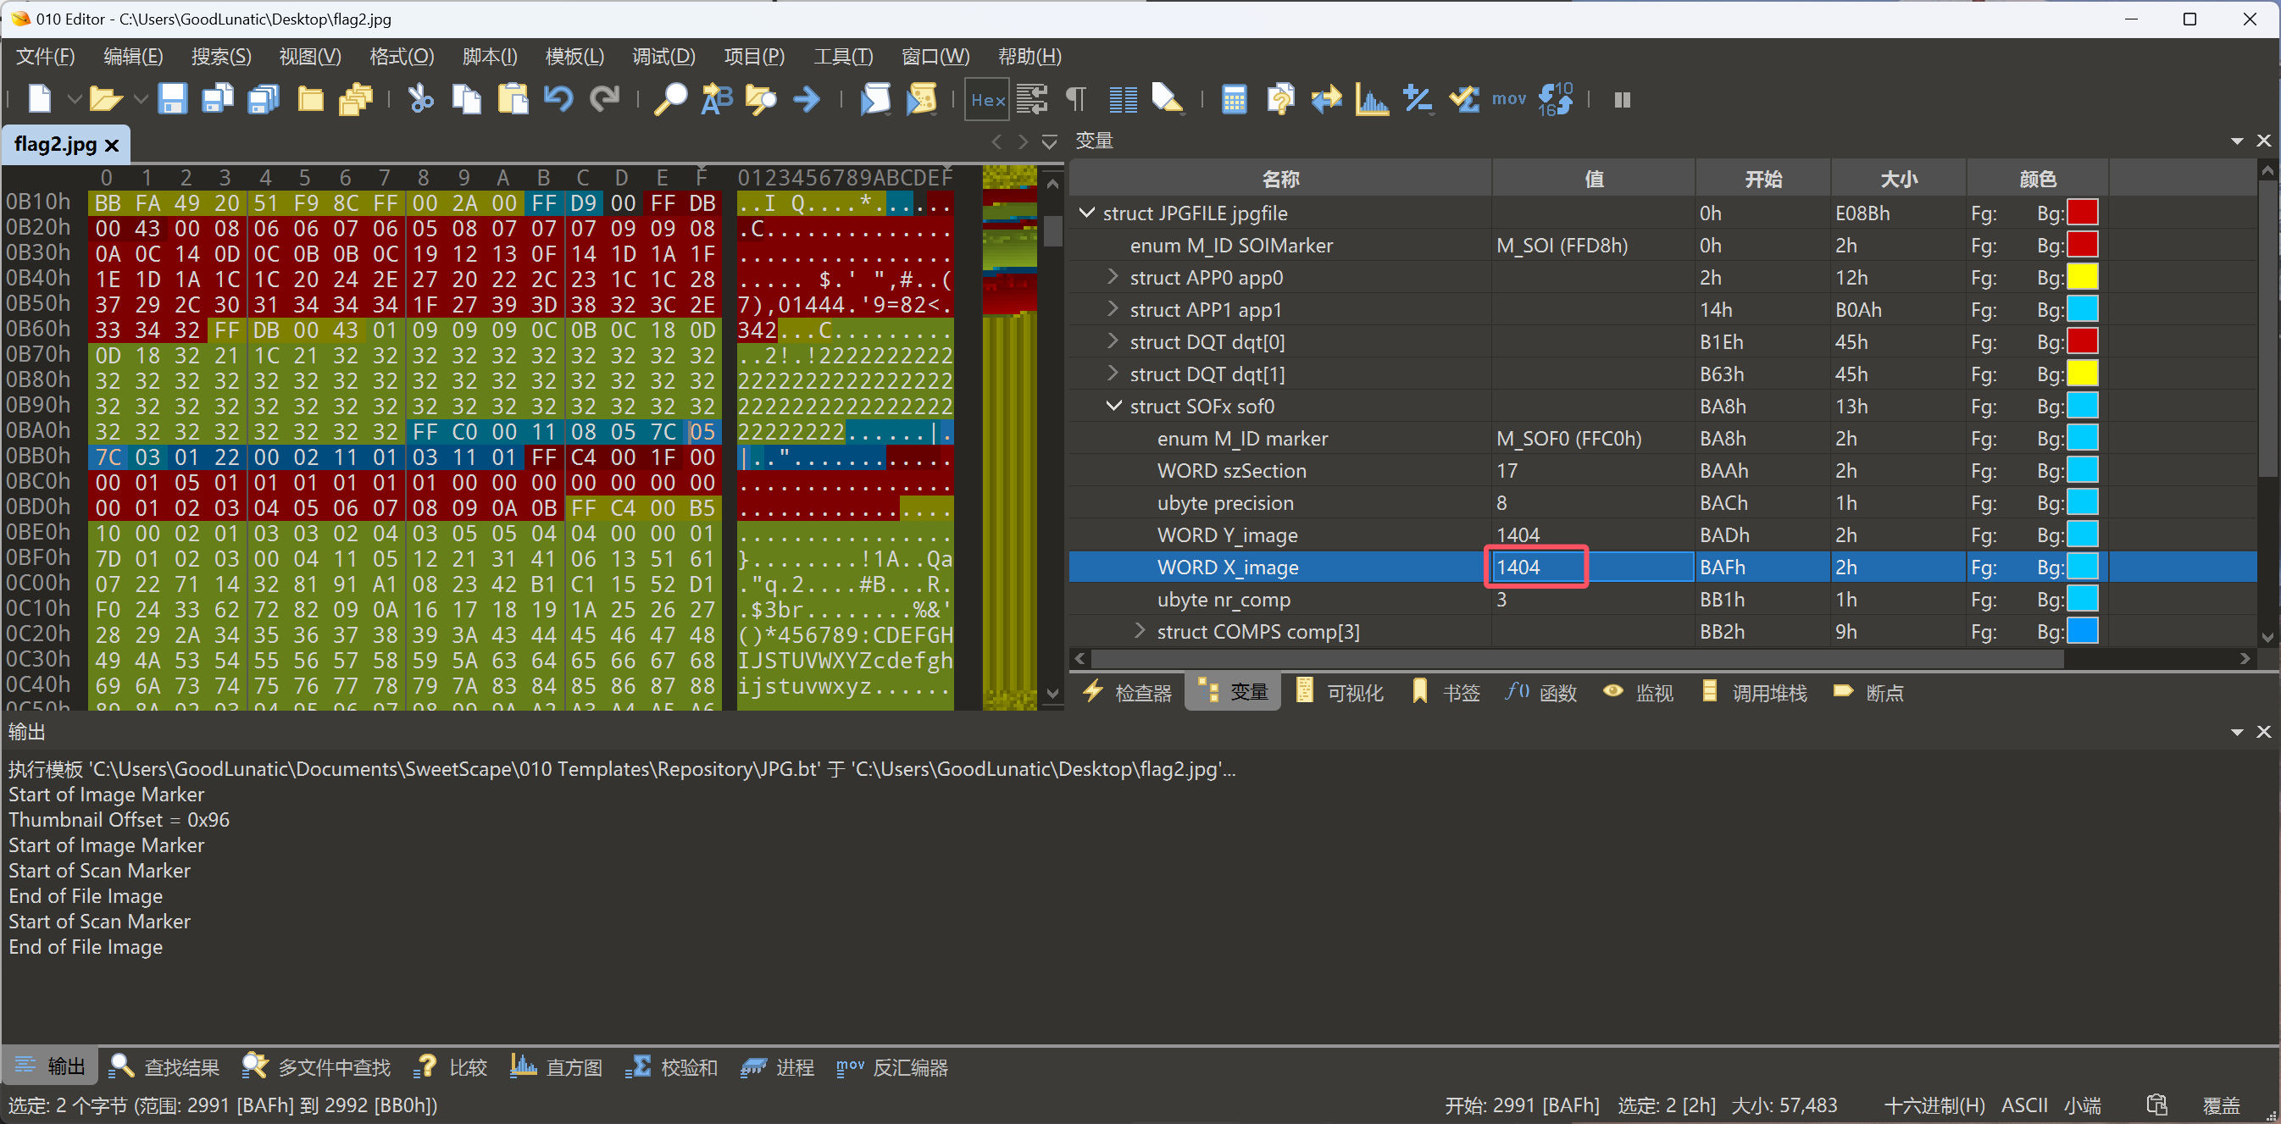
Task: Click the Run Template toolbar icon
Action: (921, 99)
